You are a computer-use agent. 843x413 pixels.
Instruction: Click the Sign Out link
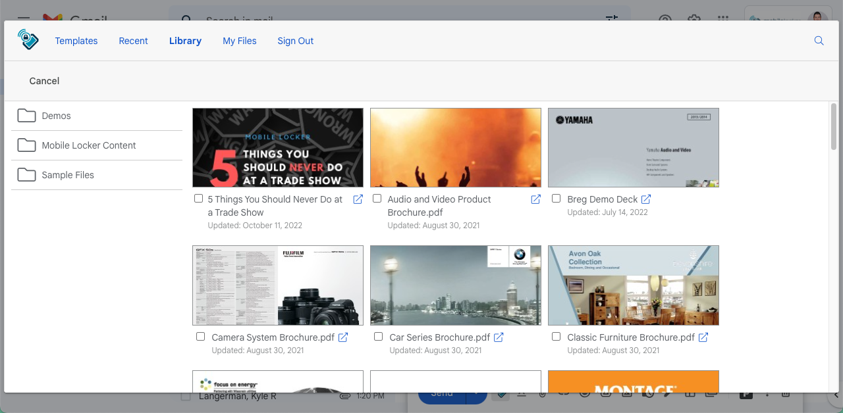click(x=296, y=41)
